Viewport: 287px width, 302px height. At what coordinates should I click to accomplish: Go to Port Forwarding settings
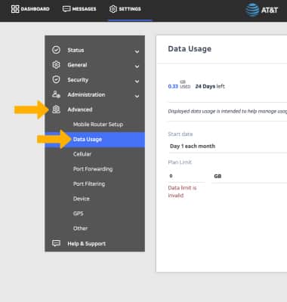pos(93,169)
